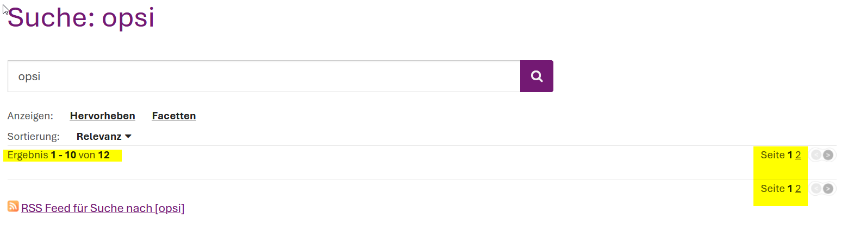The height and width of the screenshot is (244, 854).
Task: Click the bottom previous page arrow
Action: pyautogui.click(x=816, y=189)
